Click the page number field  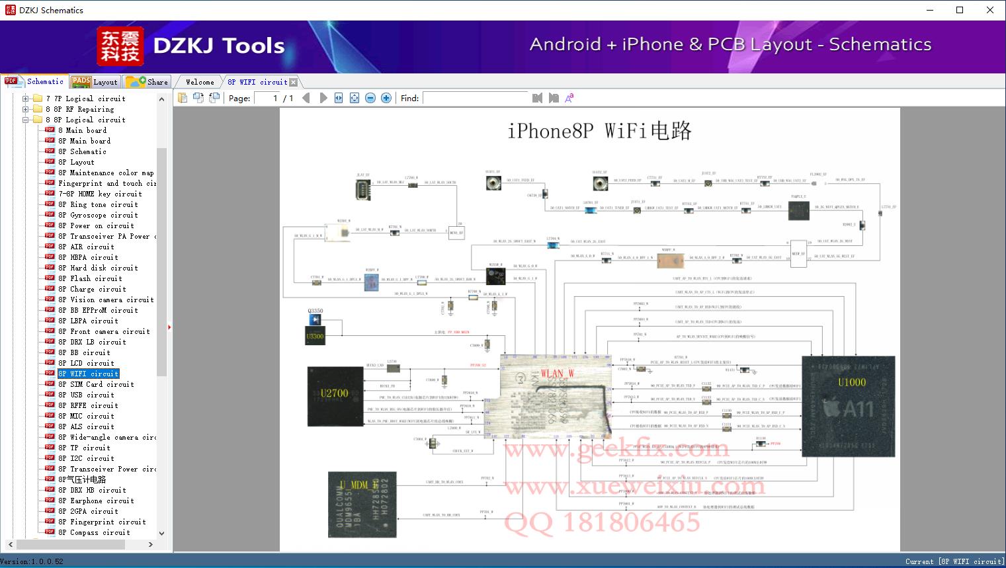268,98
